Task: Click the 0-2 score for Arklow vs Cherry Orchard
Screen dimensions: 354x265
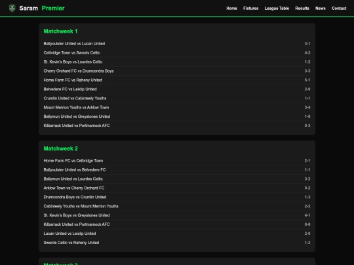Action: (x=307, y=188)
